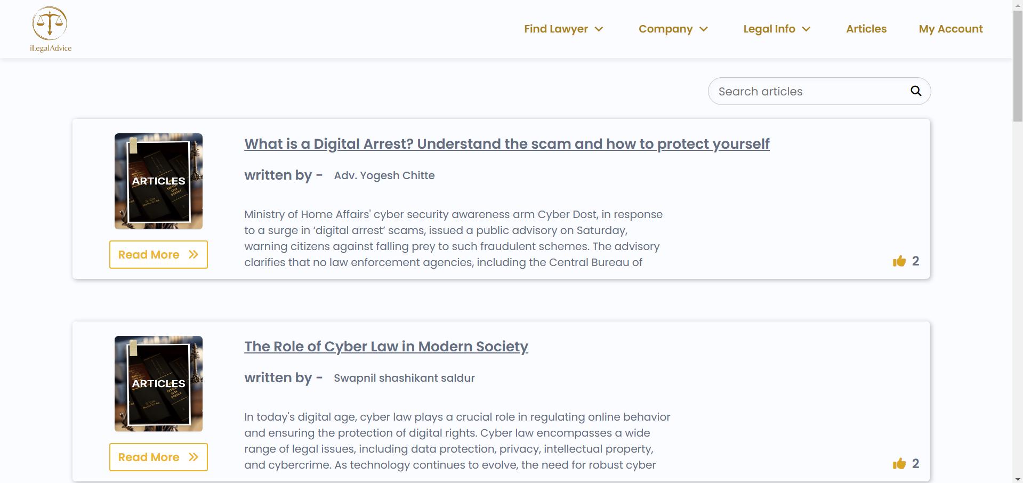Image resolution: width=1023 pixels, height=483 pixels.
Task: Click the scrollbar down arrow
Action: [x=1017, y=478]
